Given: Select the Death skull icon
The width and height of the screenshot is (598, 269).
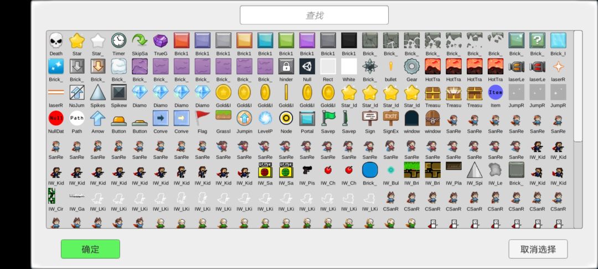Looking at the screenshot, I should click(x=56, y=40).
